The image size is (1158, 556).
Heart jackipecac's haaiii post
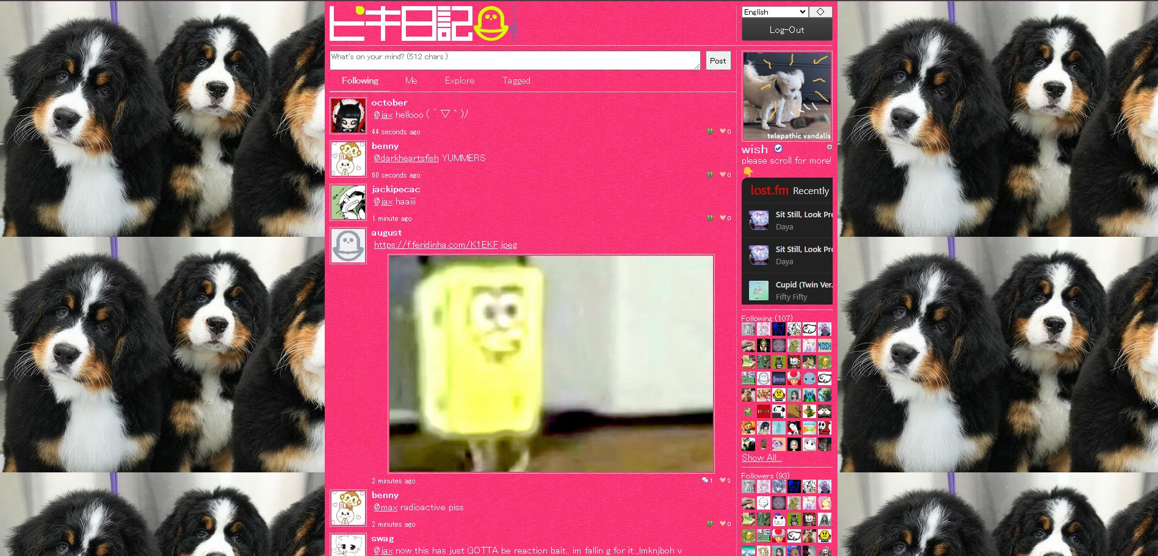723,218
